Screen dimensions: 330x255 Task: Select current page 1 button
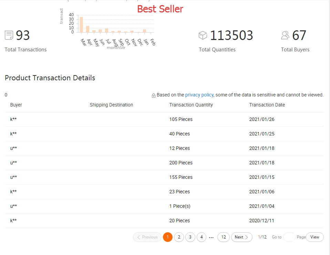click(168, 237)
